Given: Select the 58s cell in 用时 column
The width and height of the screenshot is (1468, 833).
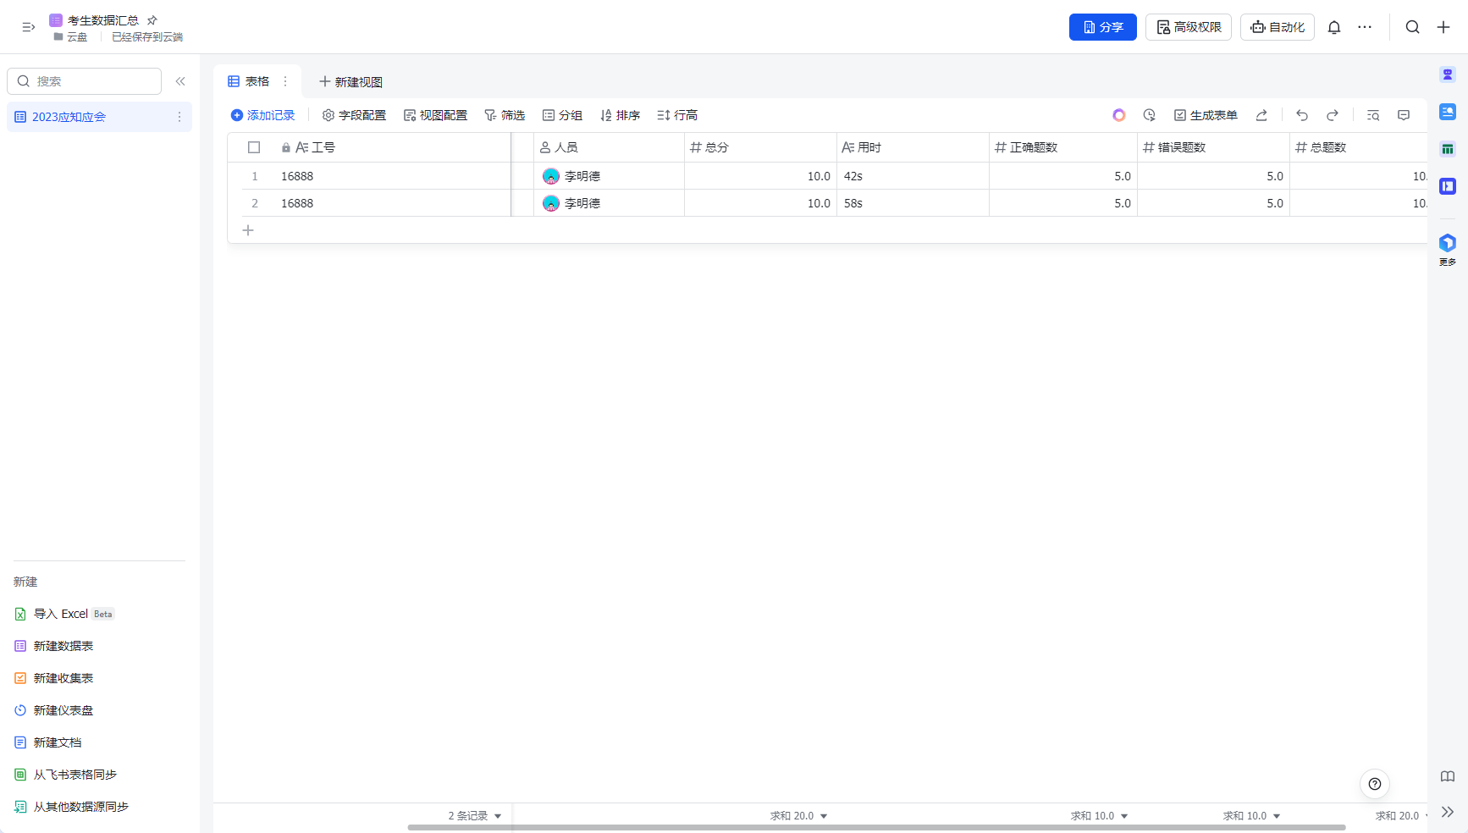Looking at the screenshot, I should click(913, 203).
